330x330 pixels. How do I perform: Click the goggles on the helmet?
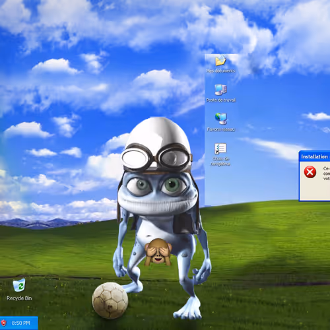[x=156, y=157]
